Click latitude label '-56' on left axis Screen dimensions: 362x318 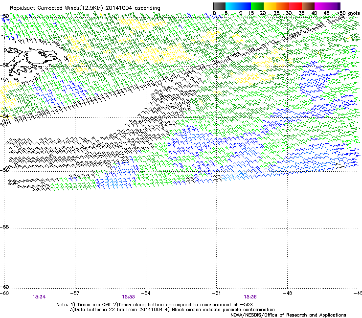(4, 170)
